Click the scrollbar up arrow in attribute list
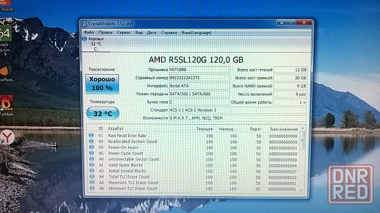Screen dimensions: 380x213 (303, 128)
